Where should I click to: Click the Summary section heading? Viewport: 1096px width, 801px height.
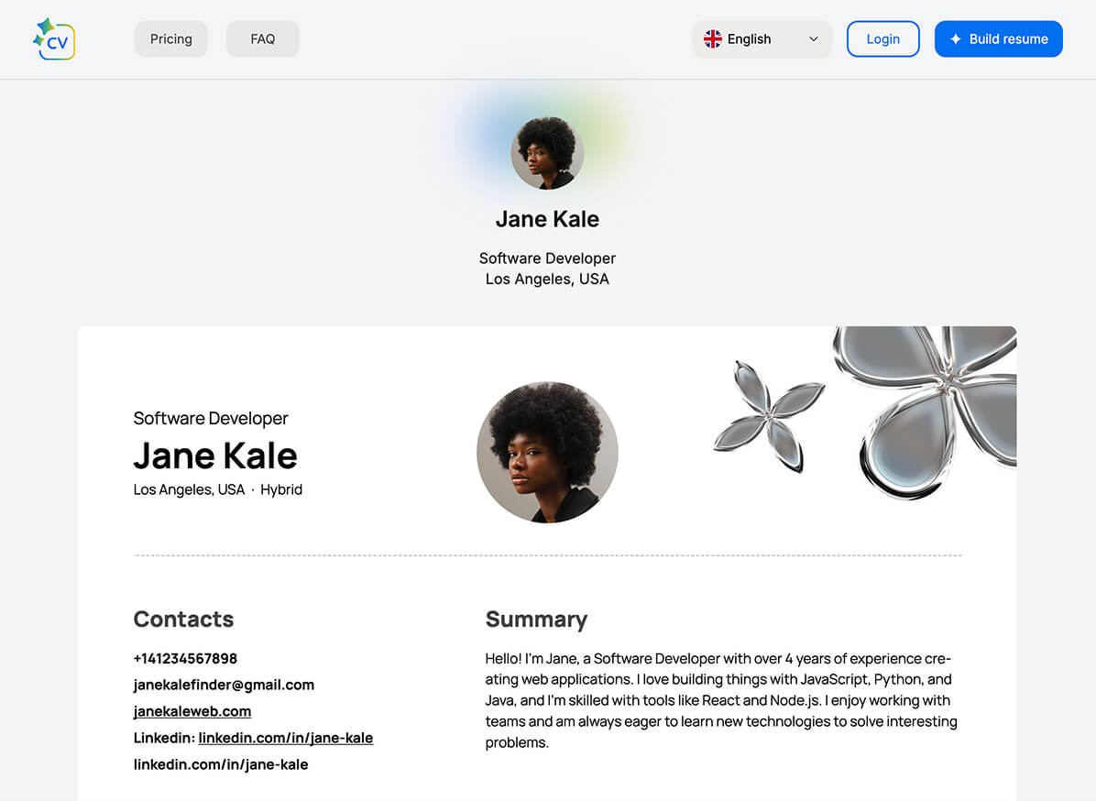(536, 620)
